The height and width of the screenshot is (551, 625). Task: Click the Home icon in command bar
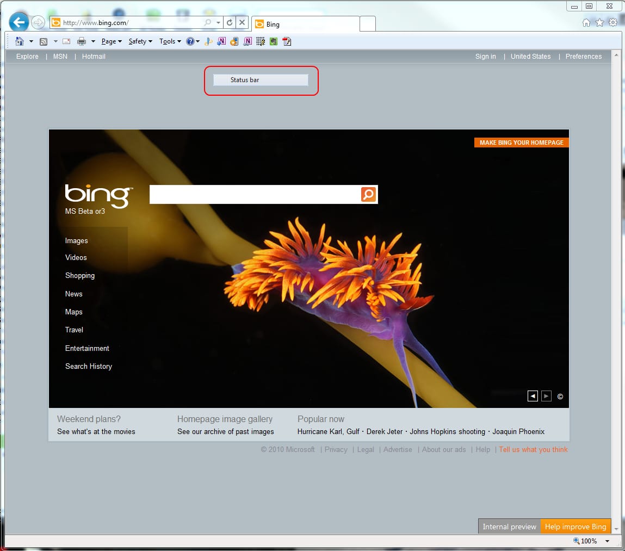19,41
